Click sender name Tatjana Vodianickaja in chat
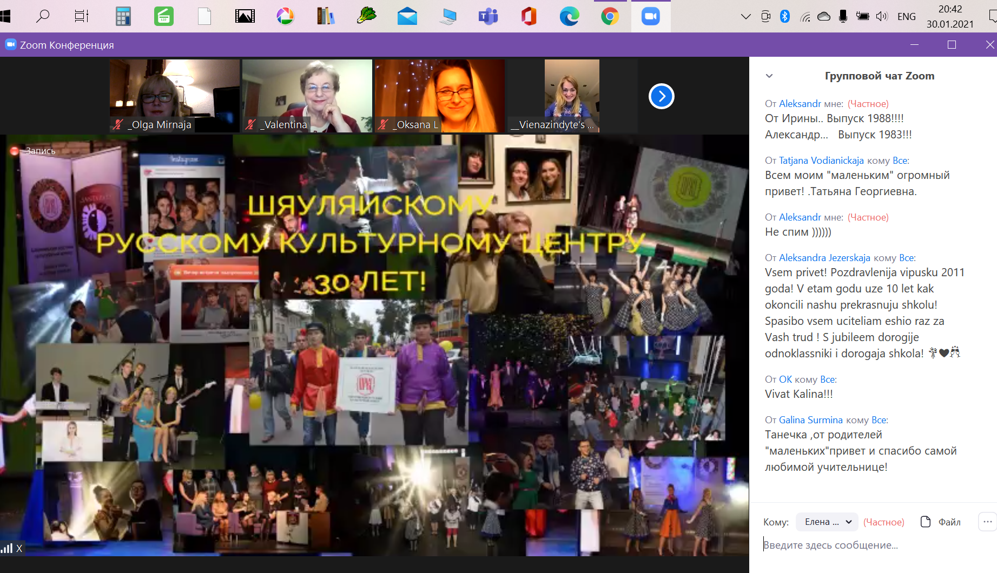This screenshot has width=997, height=573. tap(821, 161)
